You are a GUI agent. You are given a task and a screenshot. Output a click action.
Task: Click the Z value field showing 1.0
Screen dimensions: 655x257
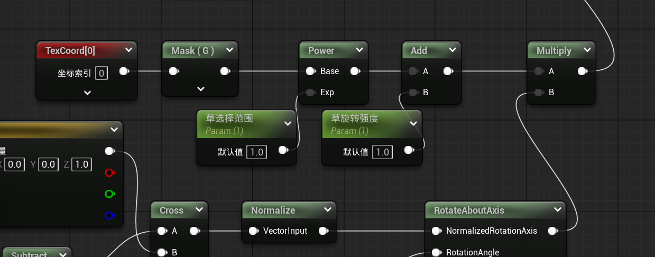tap(81, 164)
